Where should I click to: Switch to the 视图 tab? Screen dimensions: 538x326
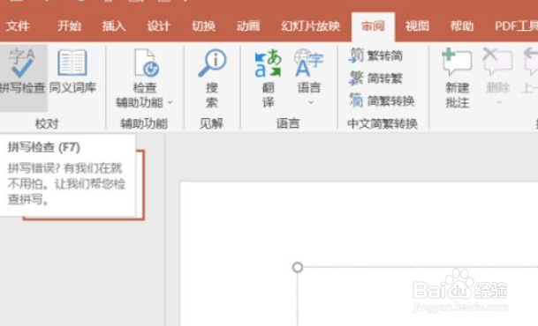[417, 26]
